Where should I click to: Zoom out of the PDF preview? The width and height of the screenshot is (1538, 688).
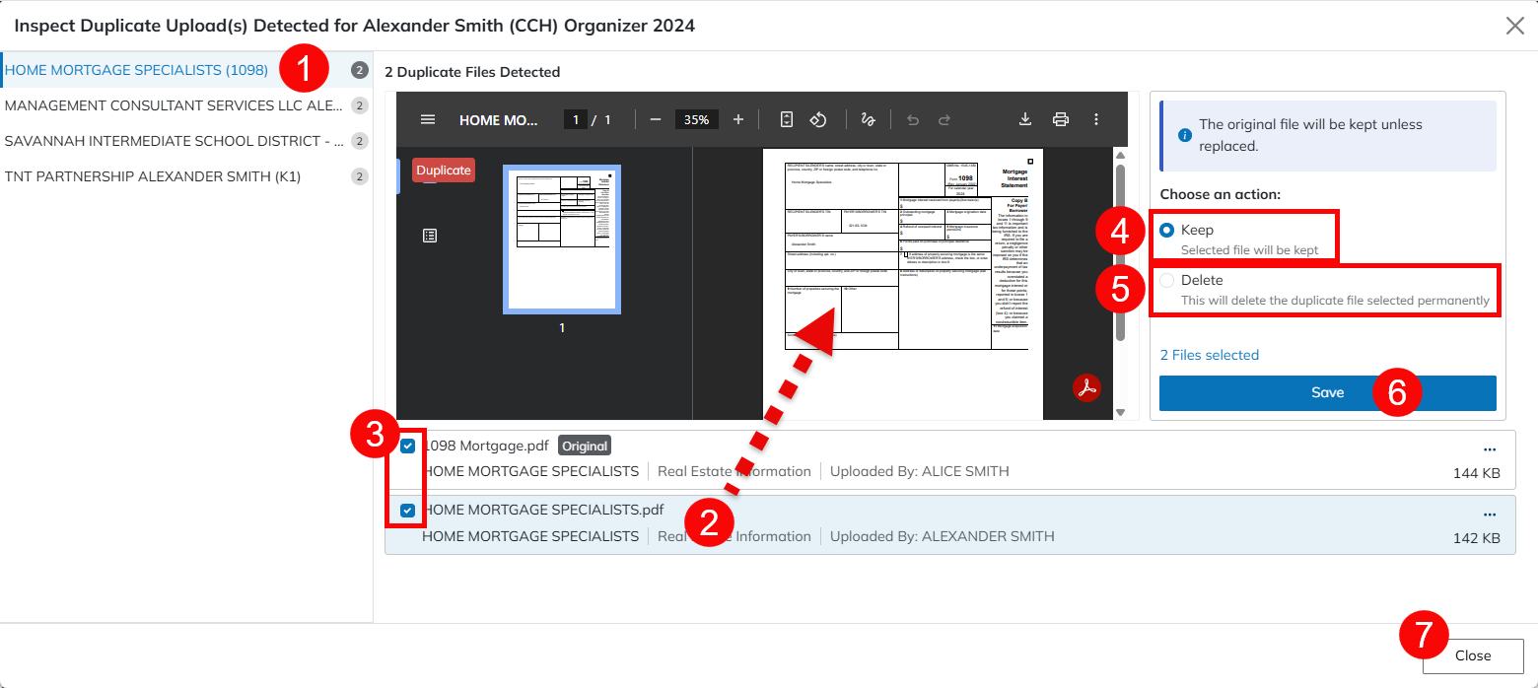pos(656,119)
